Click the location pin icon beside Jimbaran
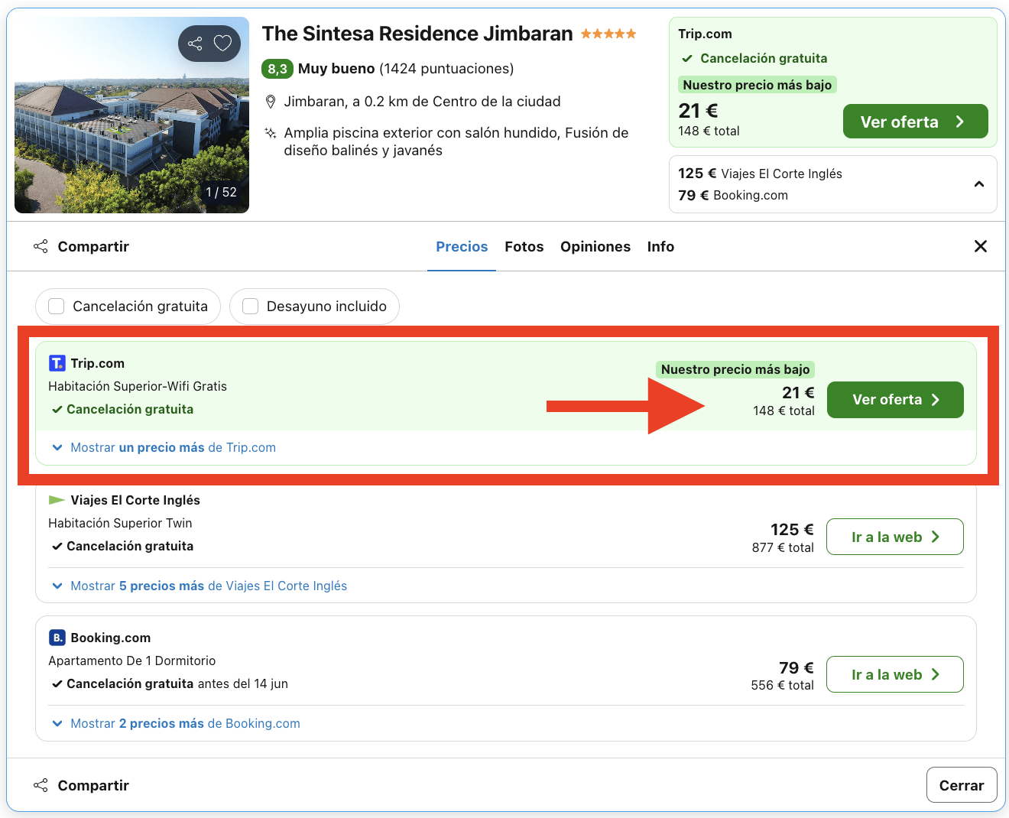The height and width of the screenshot is (818, 1009). pyautogui.click(x=270, y=102)
